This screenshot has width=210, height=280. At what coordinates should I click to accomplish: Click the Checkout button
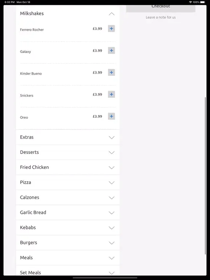tap(161, 9)
